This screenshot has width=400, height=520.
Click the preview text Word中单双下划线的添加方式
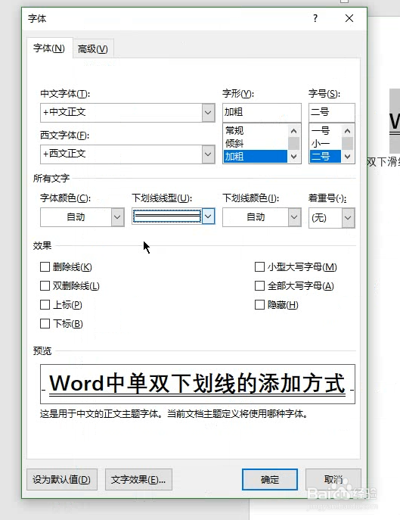coord(197,384)
